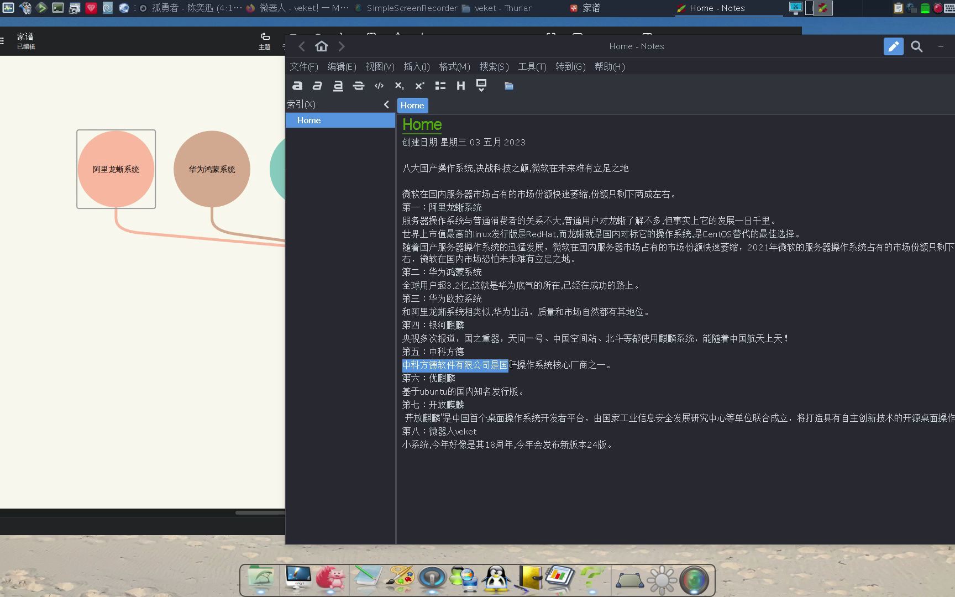Open 格式(M) menu
Screen dimensions: 955x597
(454, 66)
